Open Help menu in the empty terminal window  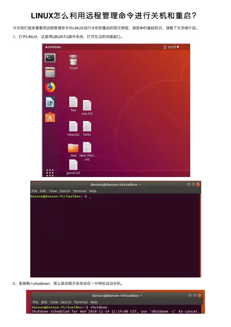[x=93, y=191]
